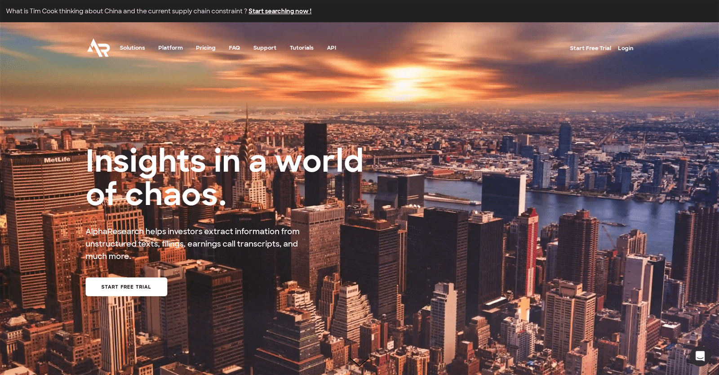This screenshot has width=719, height=375.
Task: Click the Login link
Action: click(x=625, y=48)
